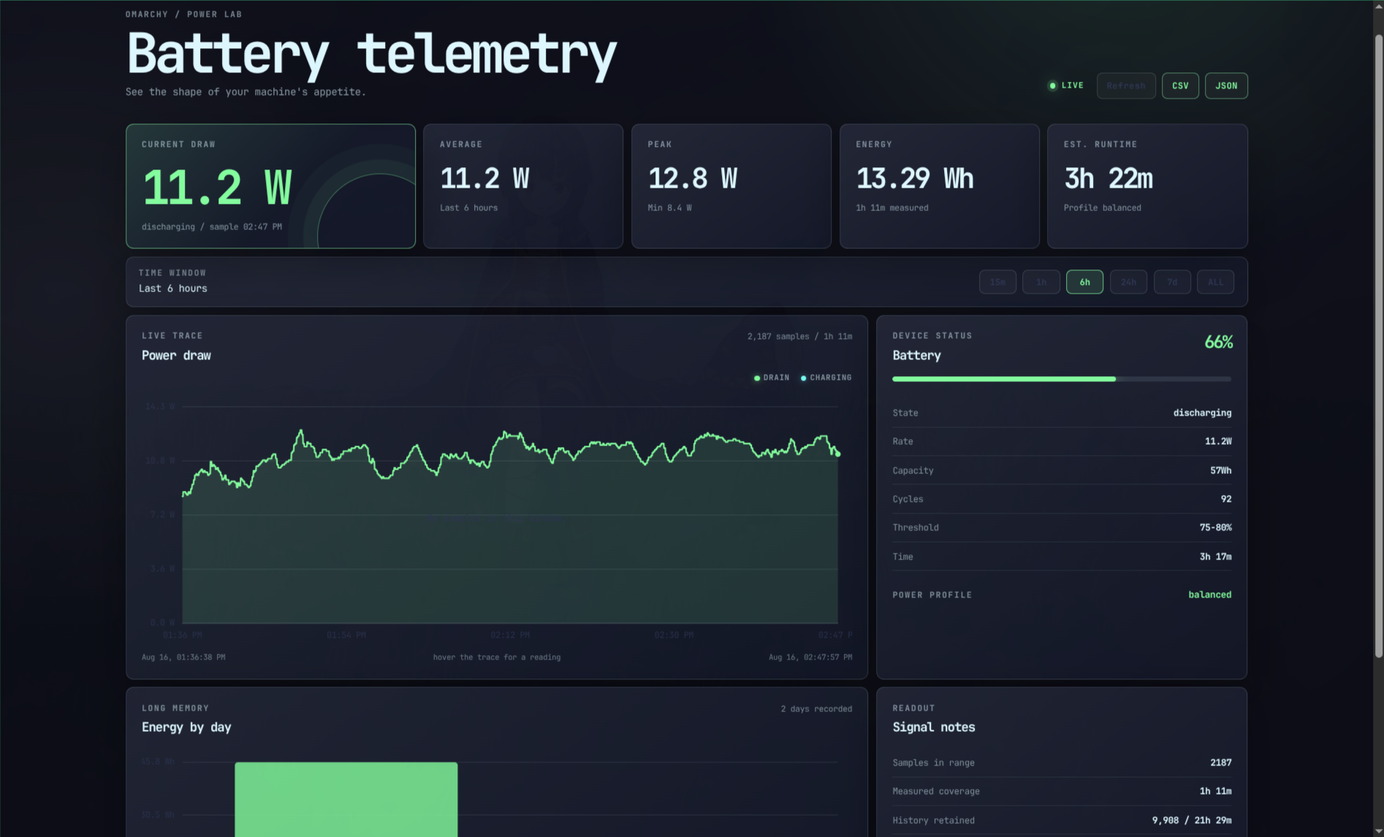Click the battery level progress bar
Viewport: 1384px width, 837px height.
(x=1062, y=379)
